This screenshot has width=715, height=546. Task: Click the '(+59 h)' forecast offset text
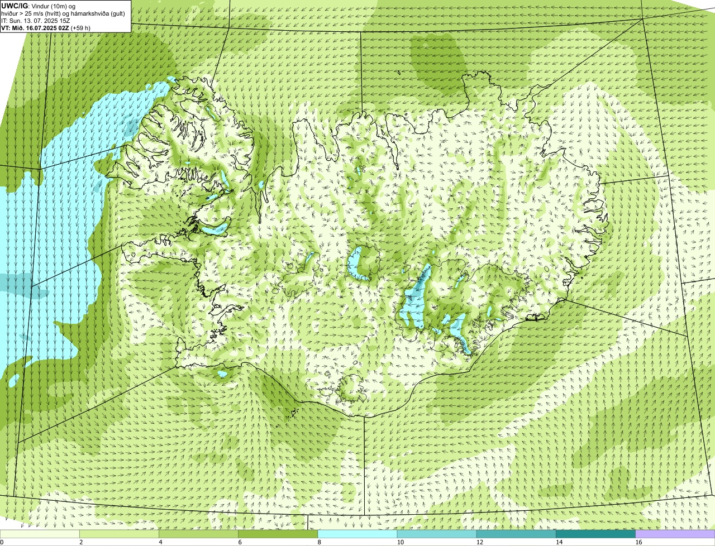coord(81,27)
